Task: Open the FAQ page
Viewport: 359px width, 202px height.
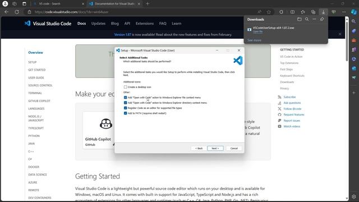Action: (163, 24)
